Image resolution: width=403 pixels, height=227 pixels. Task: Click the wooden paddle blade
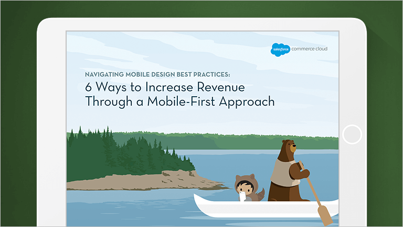coord(324,215)
